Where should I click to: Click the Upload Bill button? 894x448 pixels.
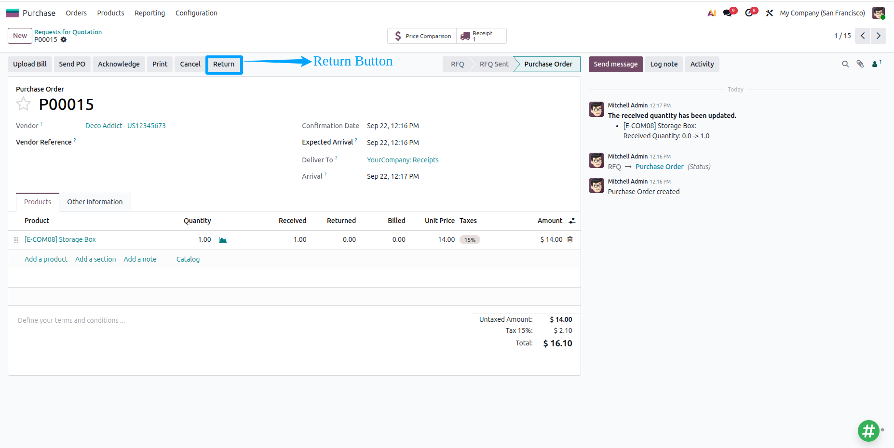(30, 64)
